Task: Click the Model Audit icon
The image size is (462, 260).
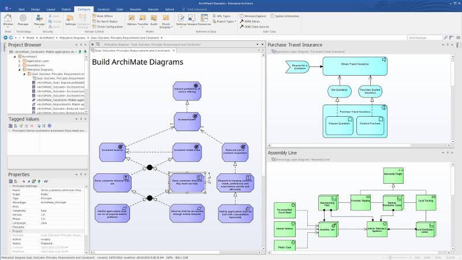Action: [x=154, y=20]
